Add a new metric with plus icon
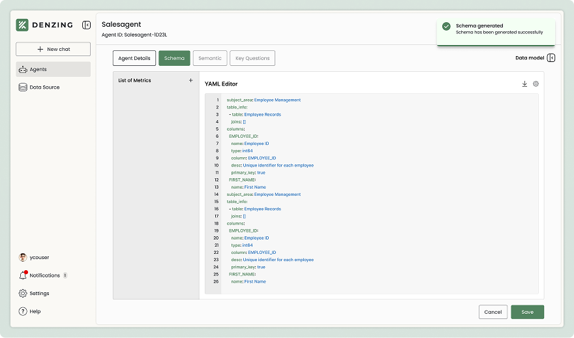Screen dimensions: 574x338 coord(190,80)
